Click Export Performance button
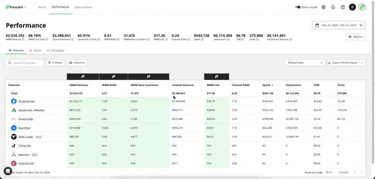 click(x=343, y=63)
